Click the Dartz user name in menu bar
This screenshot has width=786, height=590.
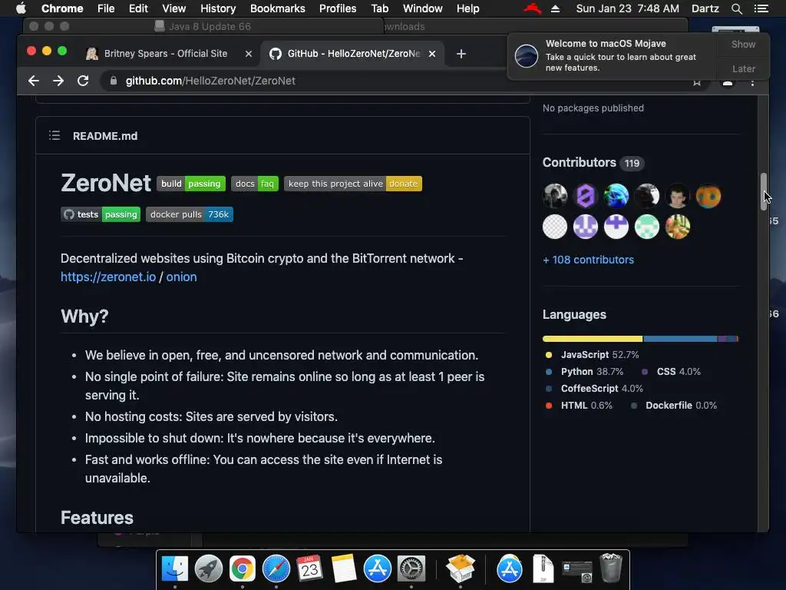point(705,8)
